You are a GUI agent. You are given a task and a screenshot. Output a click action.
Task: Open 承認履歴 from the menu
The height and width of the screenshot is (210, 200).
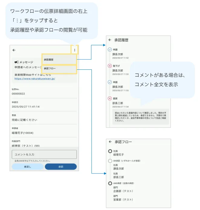(59, 60)
